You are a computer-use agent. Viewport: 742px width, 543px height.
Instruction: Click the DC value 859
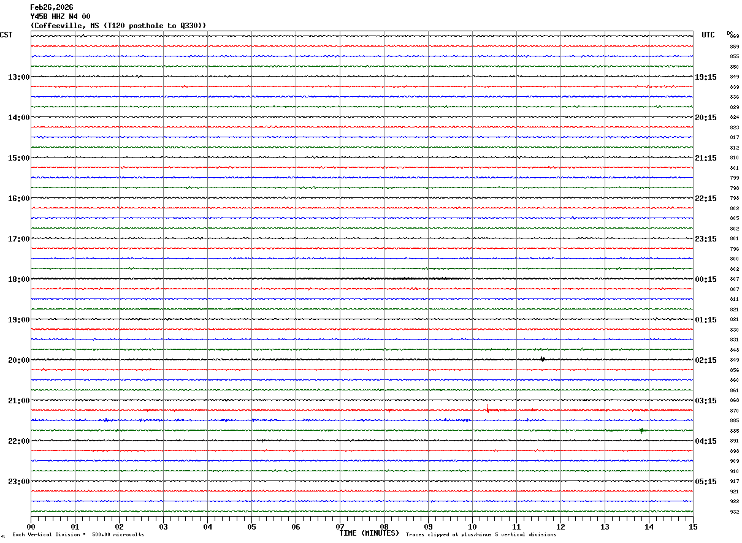tap(734, 47)
